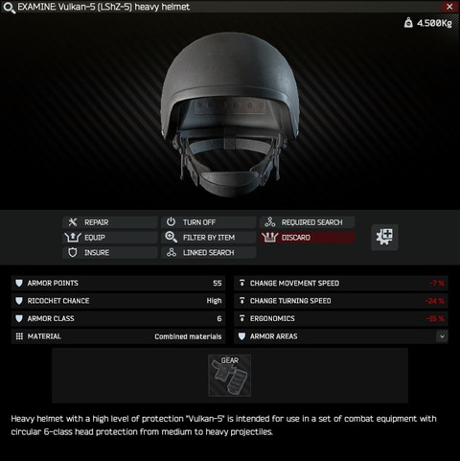Click the Filter by Item magnifier icon
The image size is (460, 461).
171,238
